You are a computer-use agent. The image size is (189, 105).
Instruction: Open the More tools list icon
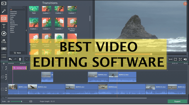coord(4,56)
